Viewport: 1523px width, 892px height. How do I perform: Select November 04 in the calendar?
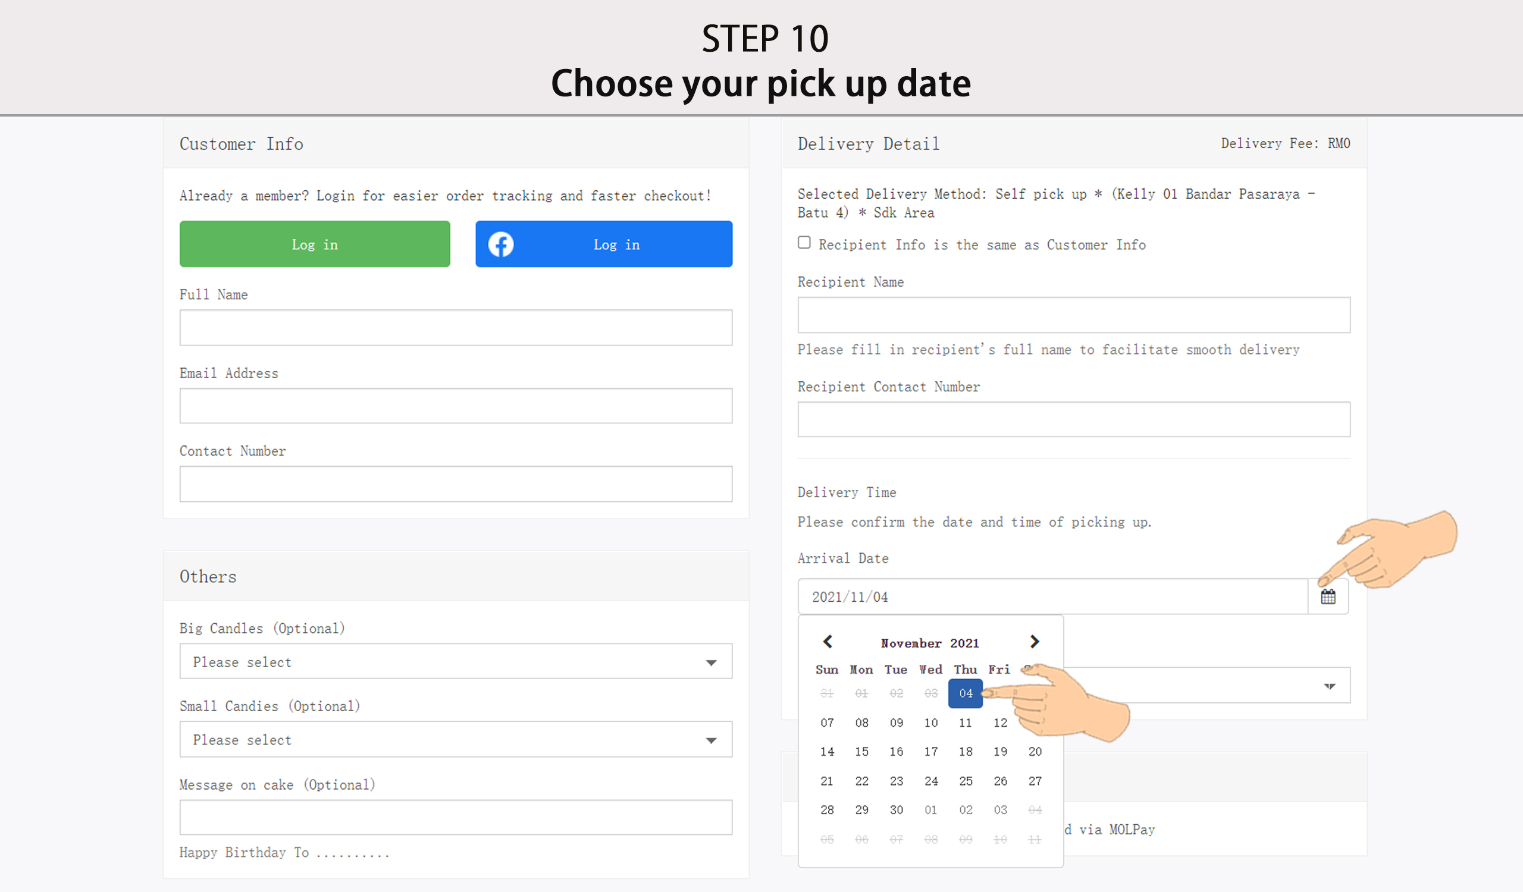click(965, 693)
